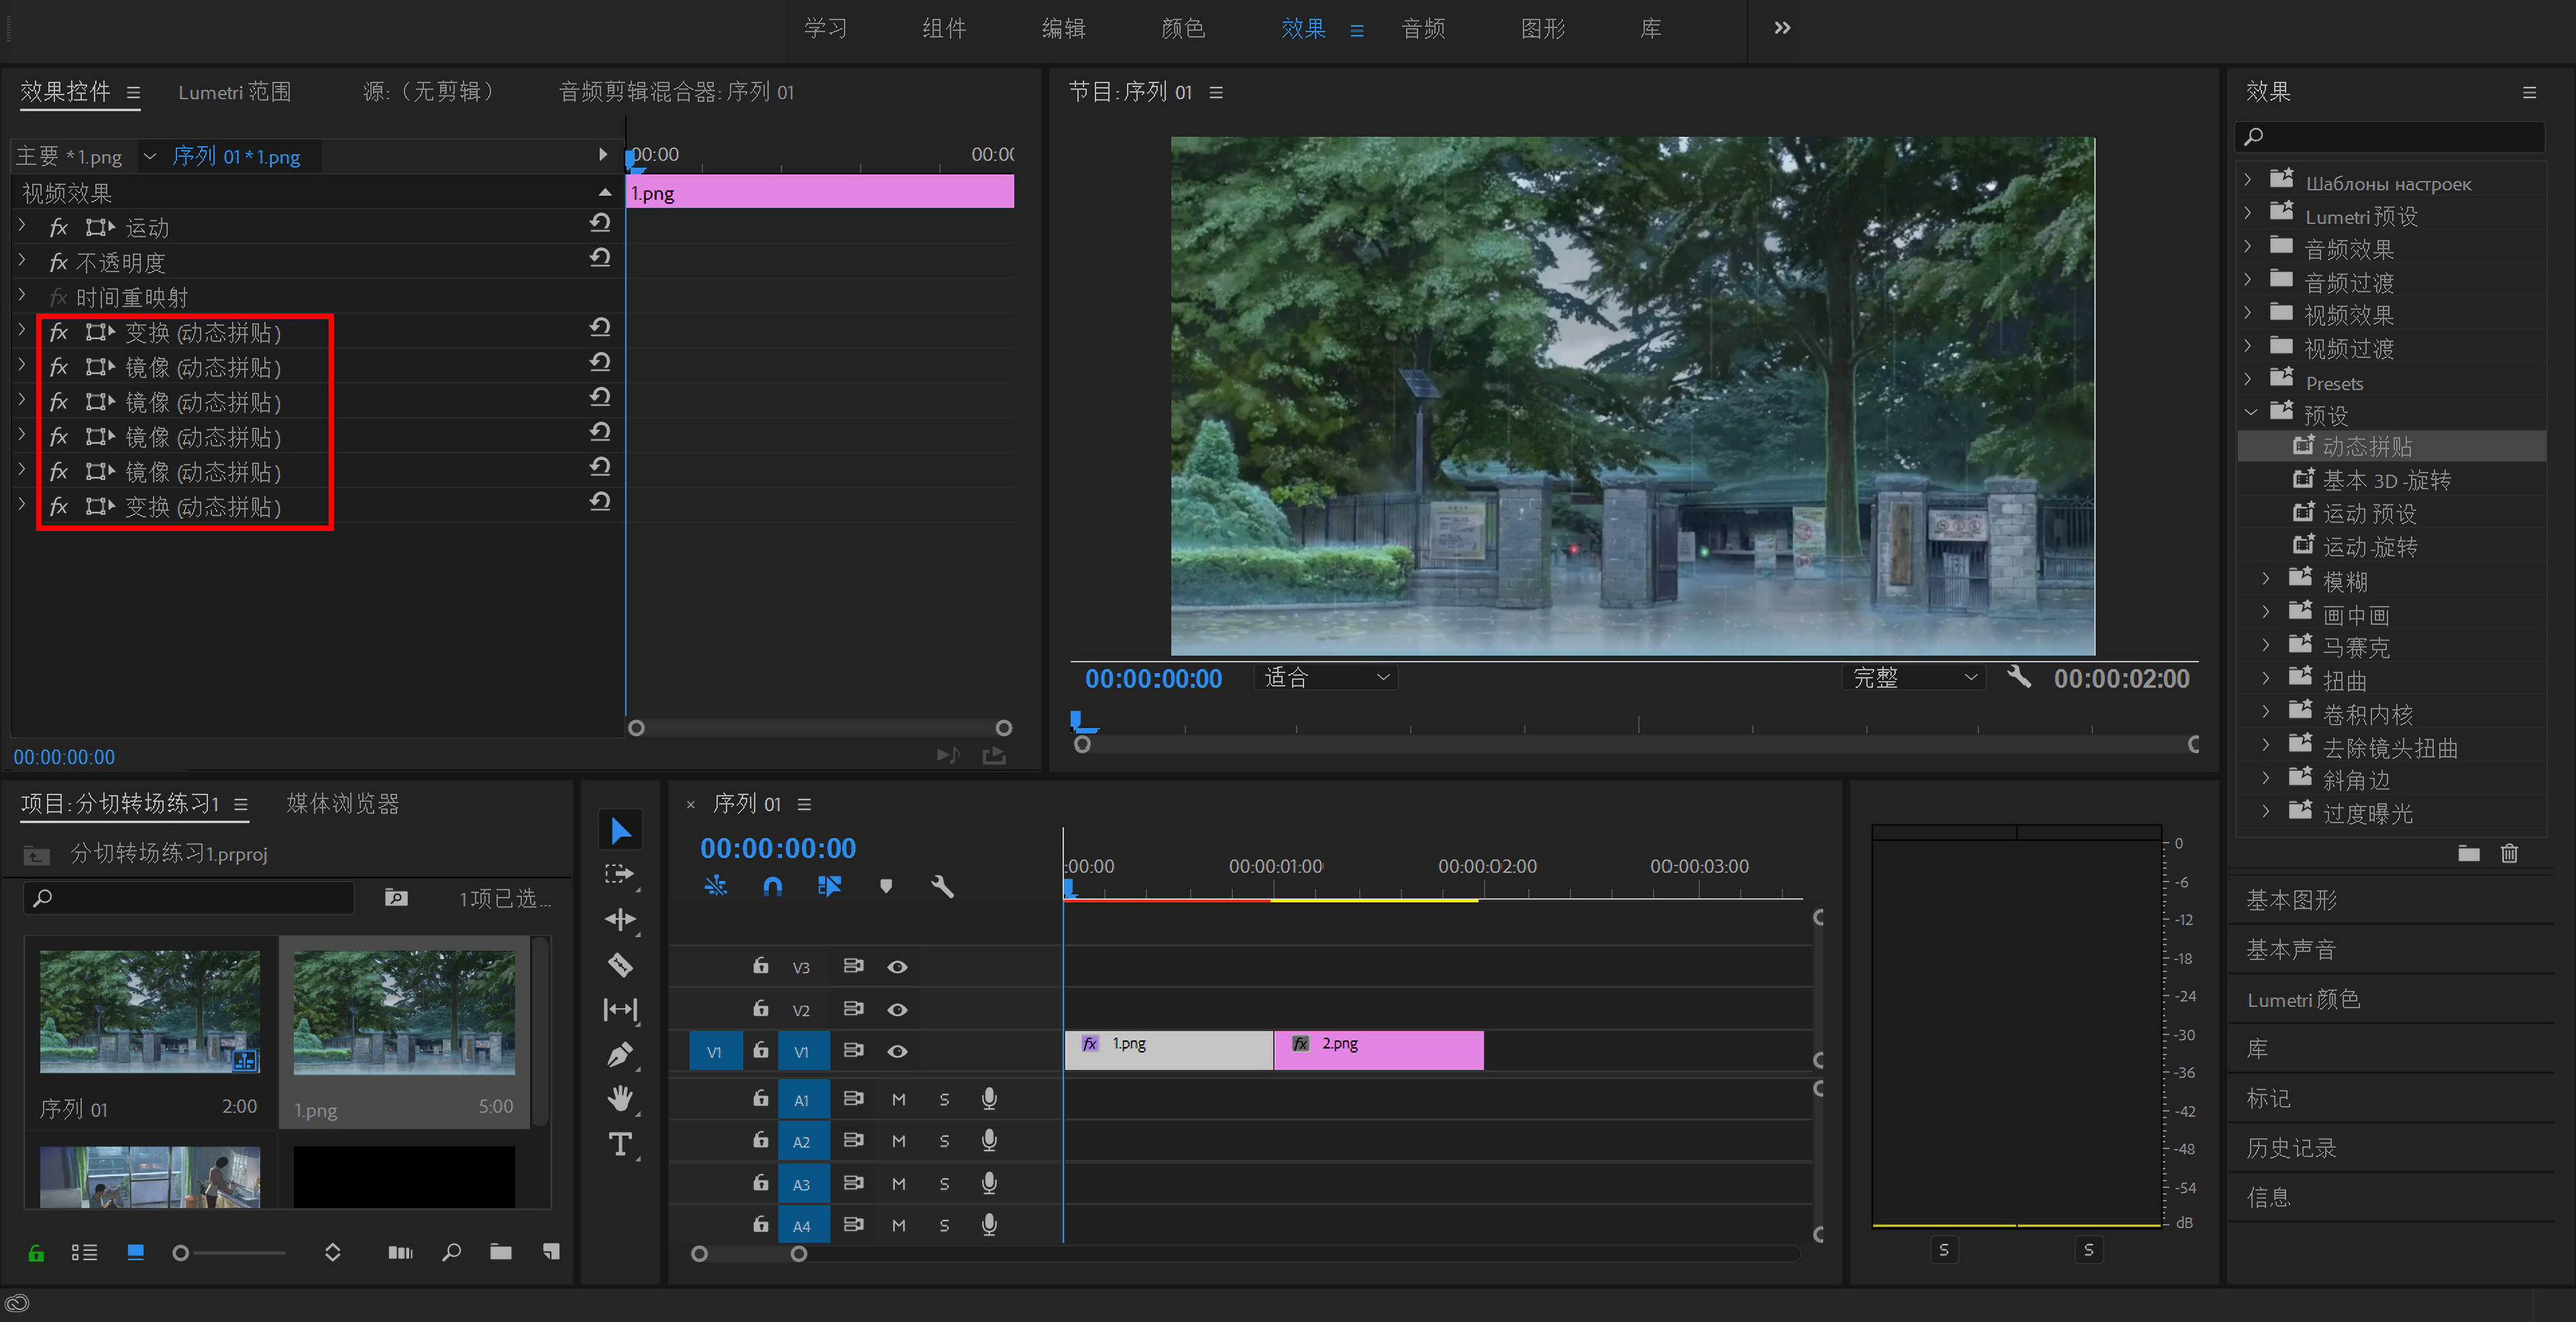Mute audio track A1
This screenshot has height=1322, width=2576.
pos(898,1099)
